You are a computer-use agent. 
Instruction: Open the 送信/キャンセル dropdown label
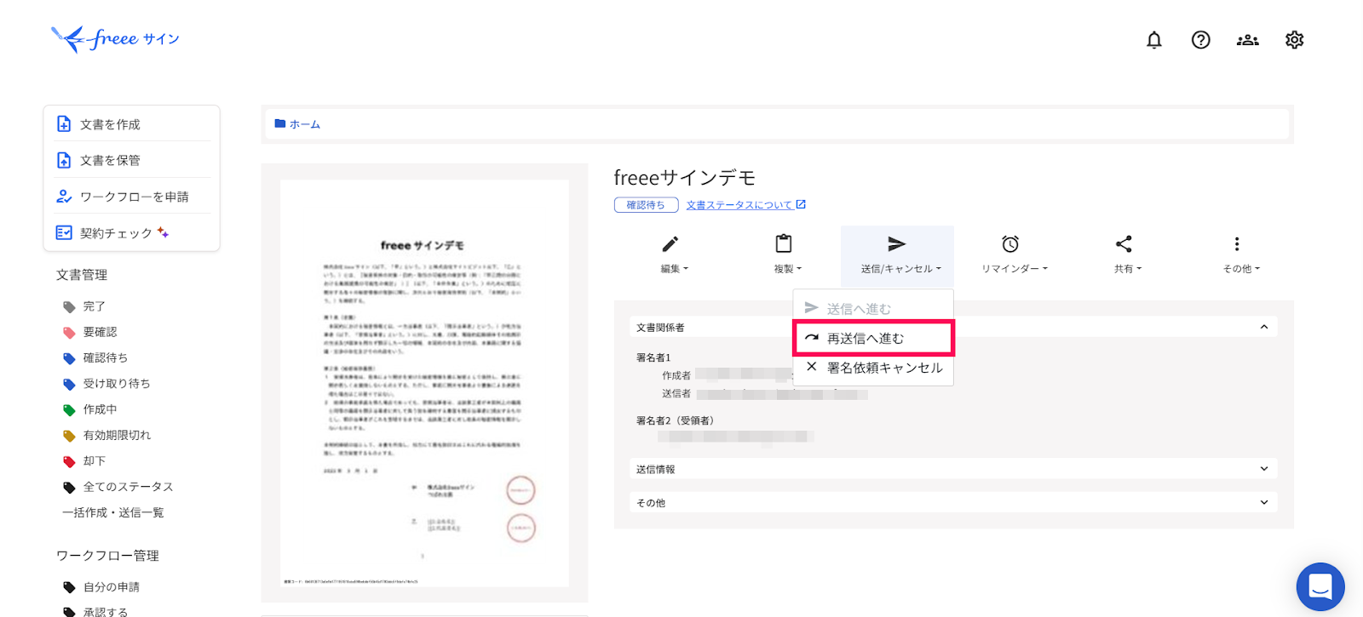coord(901,269)
